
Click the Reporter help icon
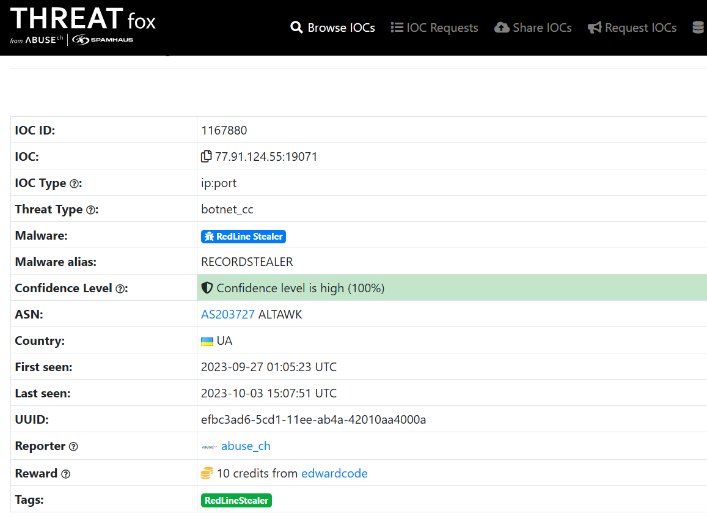coord(73,446)
